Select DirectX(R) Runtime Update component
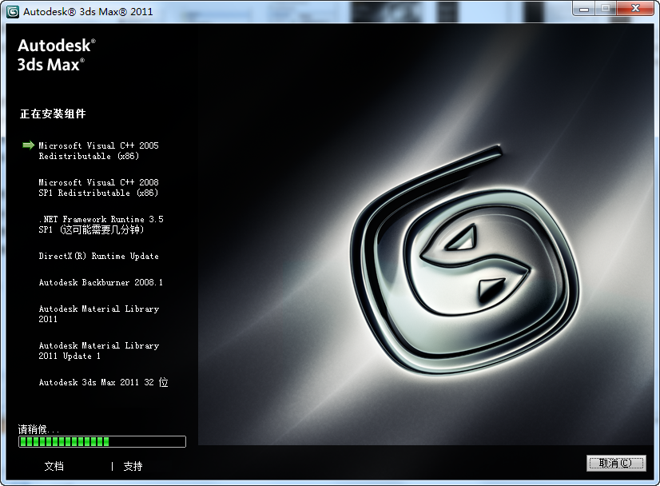This screenshot has height=486, width=660. coord(98,257)
